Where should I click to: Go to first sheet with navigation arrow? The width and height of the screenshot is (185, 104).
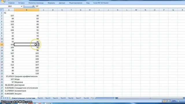click(x=1, y=98)
